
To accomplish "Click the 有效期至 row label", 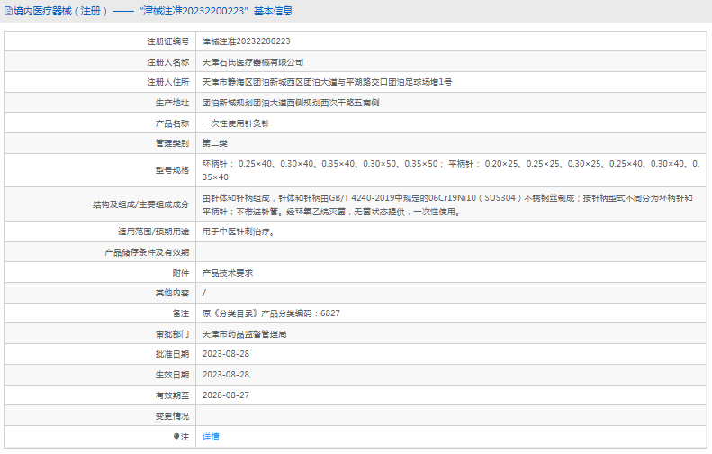I will click(172, 395).
